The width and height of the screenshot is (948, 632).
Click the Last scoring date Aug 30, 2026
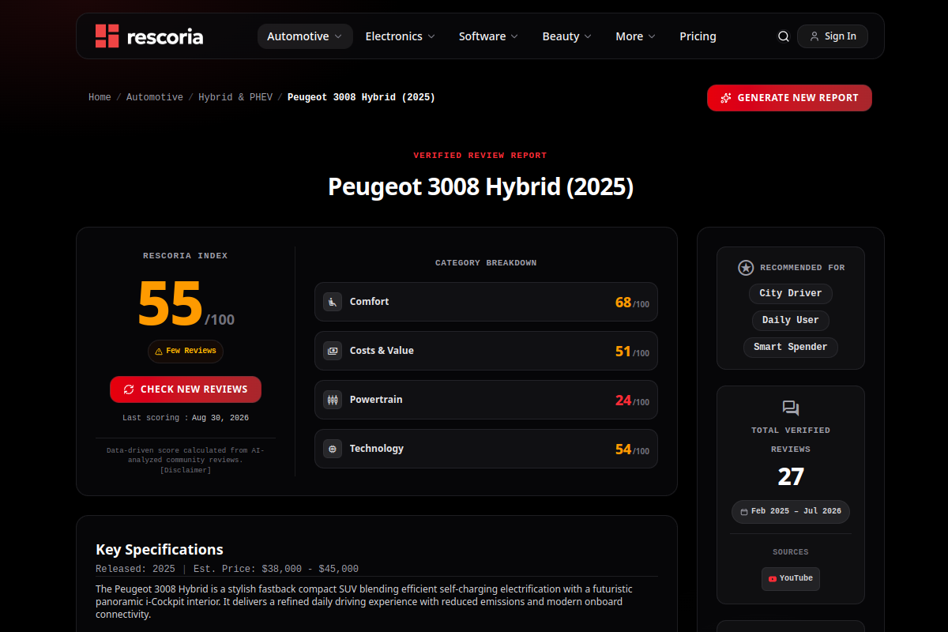pos(220,418)
